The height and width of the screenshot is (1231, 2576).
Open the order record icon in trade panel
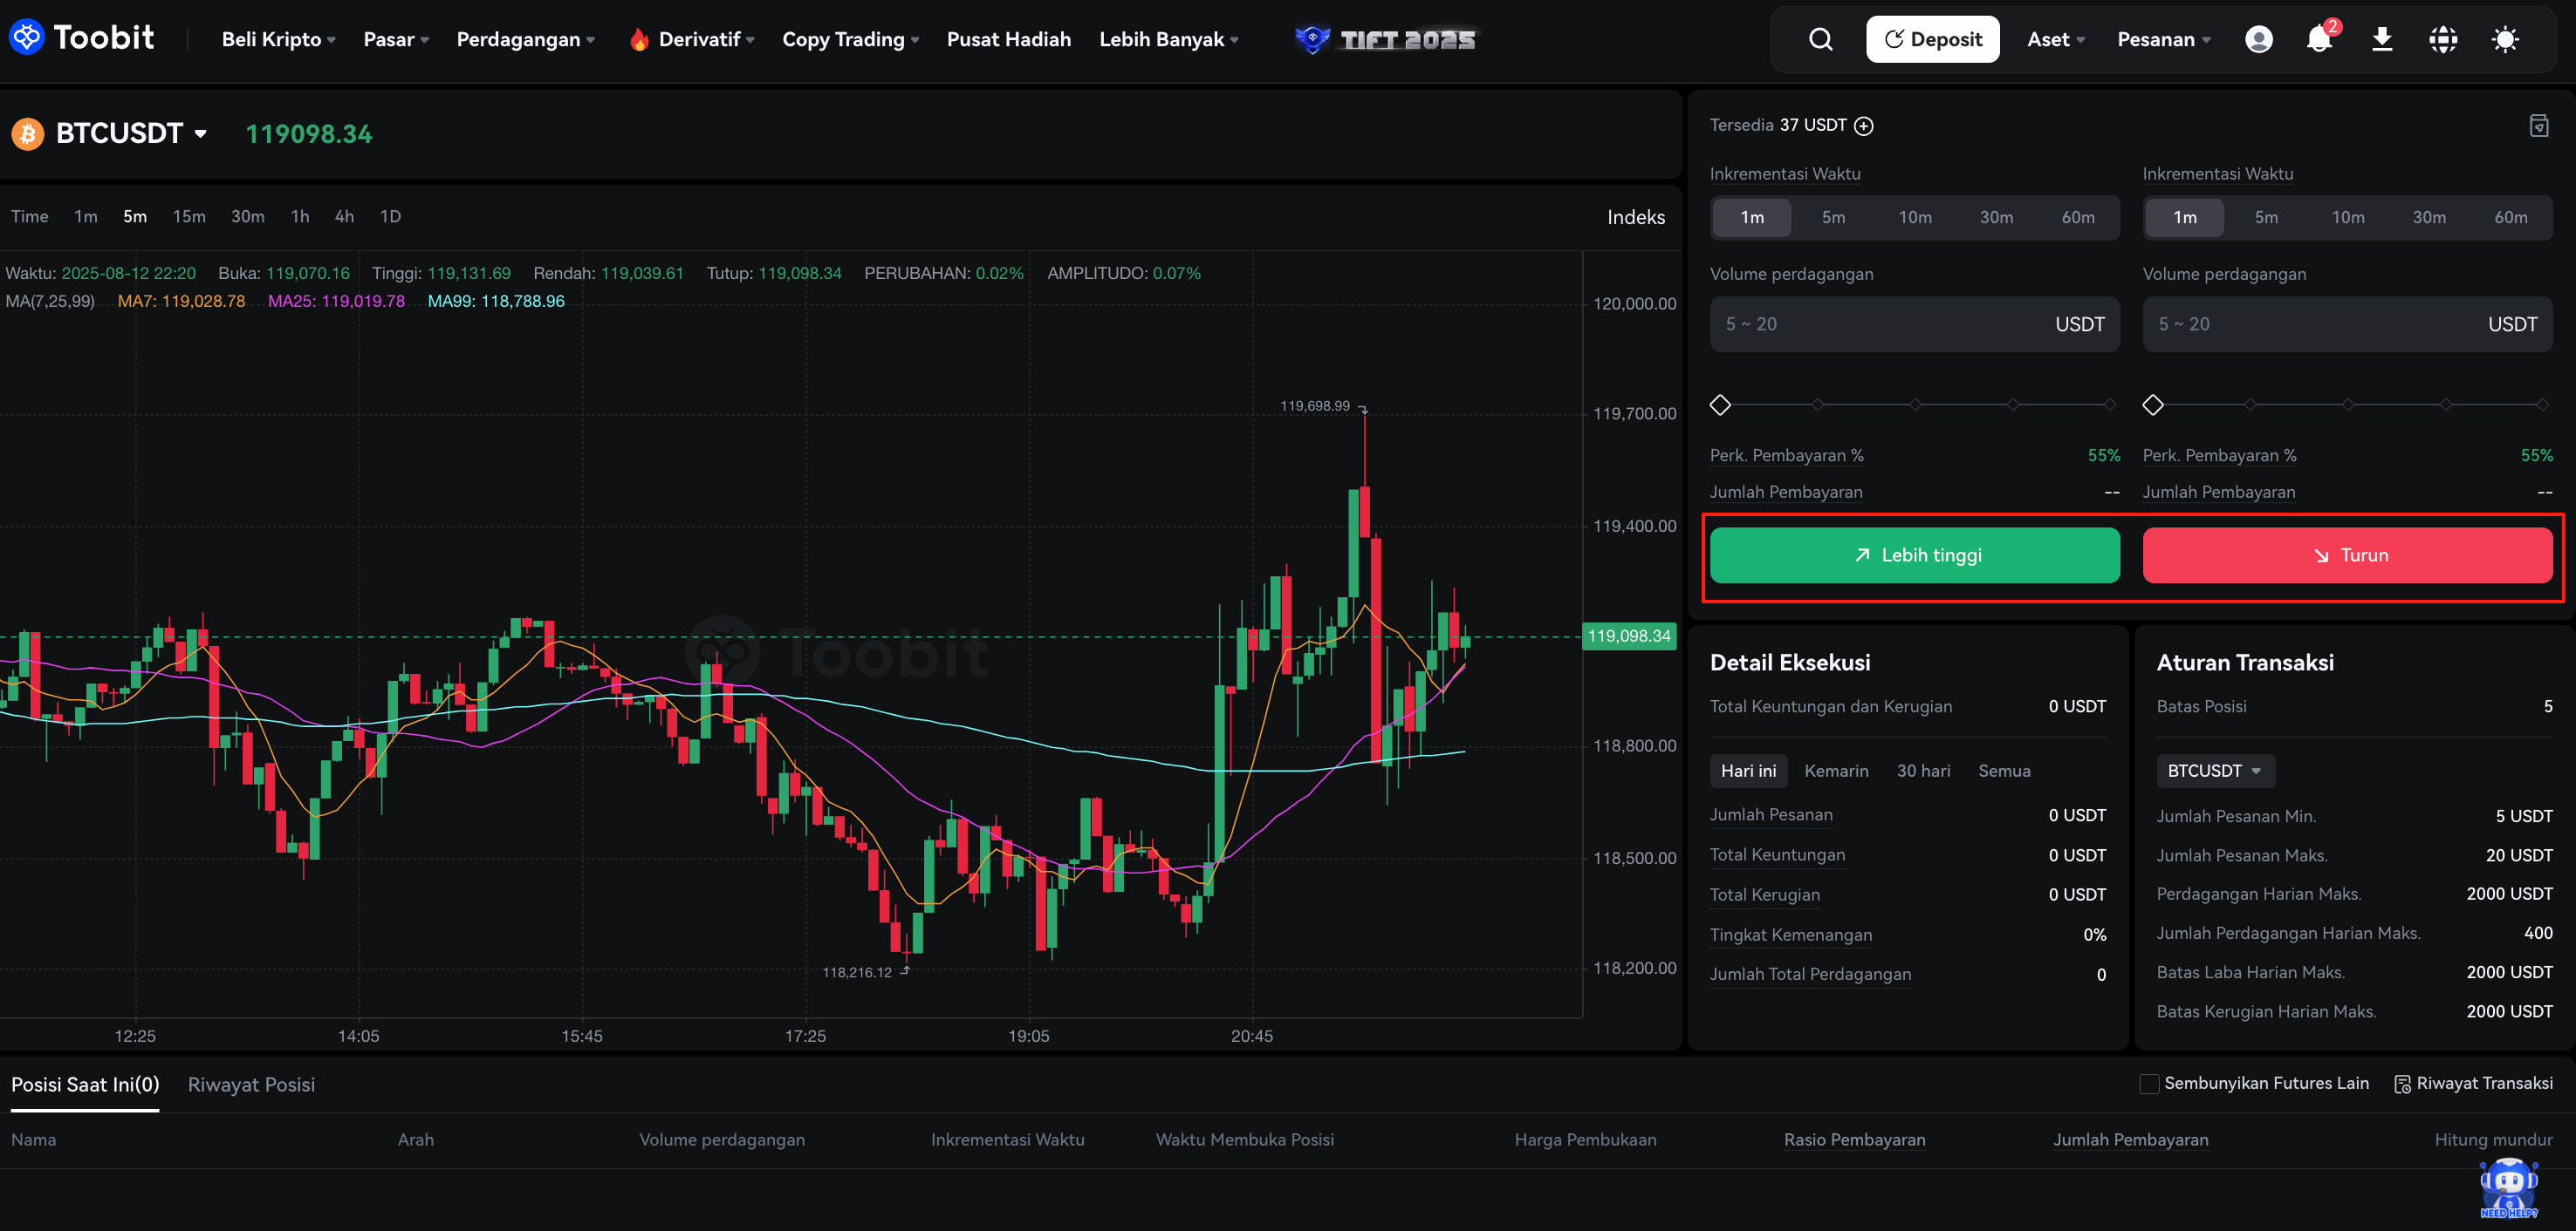[2538, 126]
